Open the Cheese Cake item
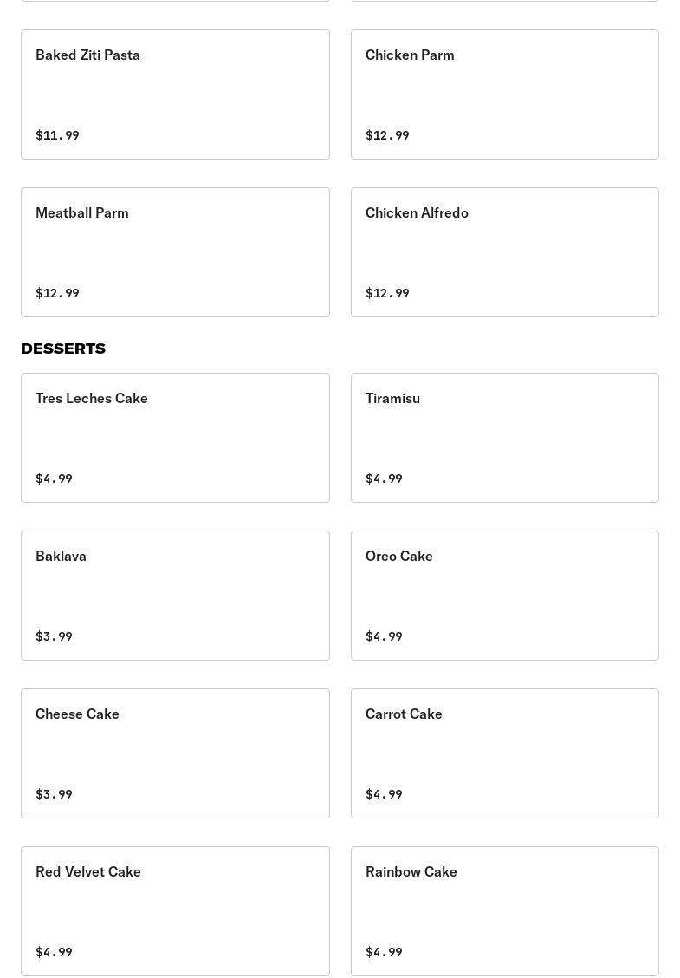The width and height of the screenshot is (680, 978). coord(175,753)
